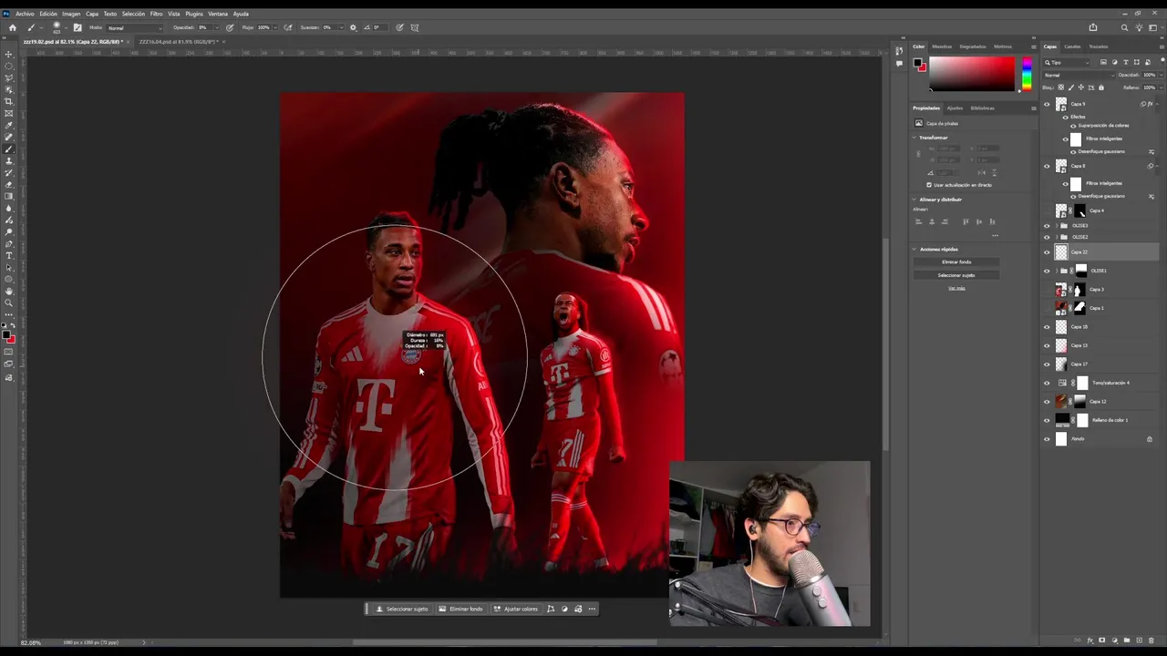The height and width of the screenshot is (656, 1167).
Task: Hide the Fondo background layer
Action: (1047, 438)
